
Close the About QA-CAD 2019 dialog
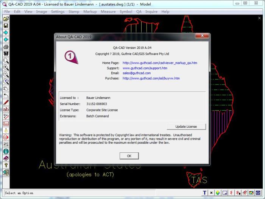(202, 36)
